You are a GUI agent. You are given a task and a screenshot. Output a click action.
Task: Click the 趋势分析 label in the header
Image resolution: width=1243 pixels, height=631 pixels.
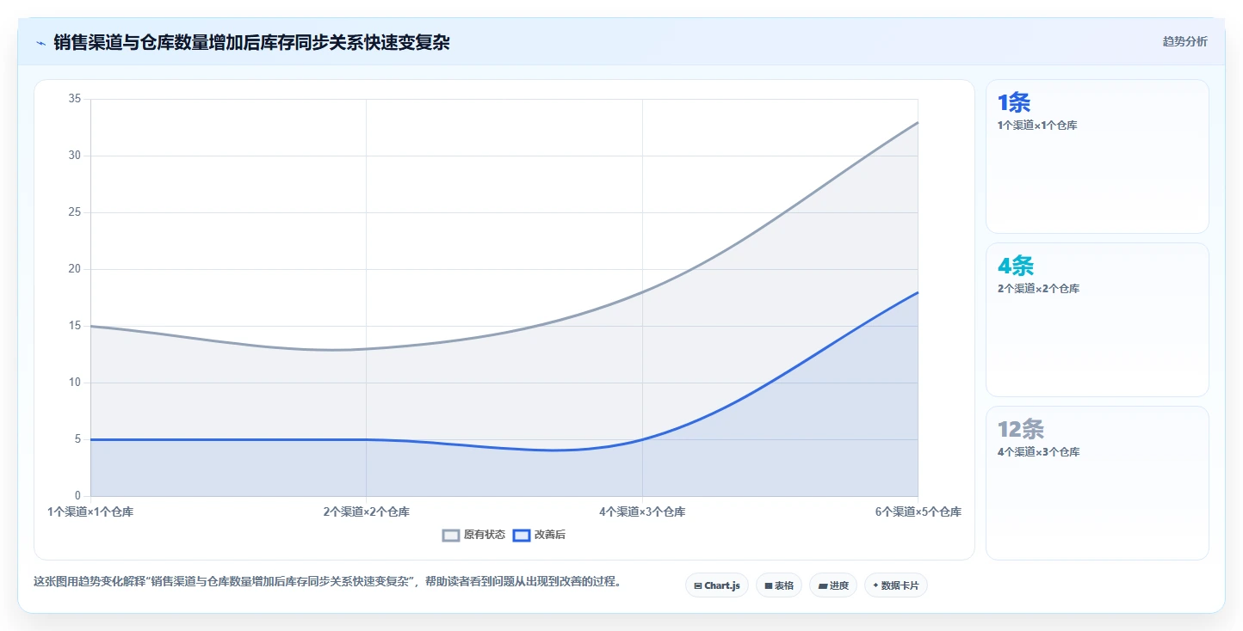pos(1184,41)
